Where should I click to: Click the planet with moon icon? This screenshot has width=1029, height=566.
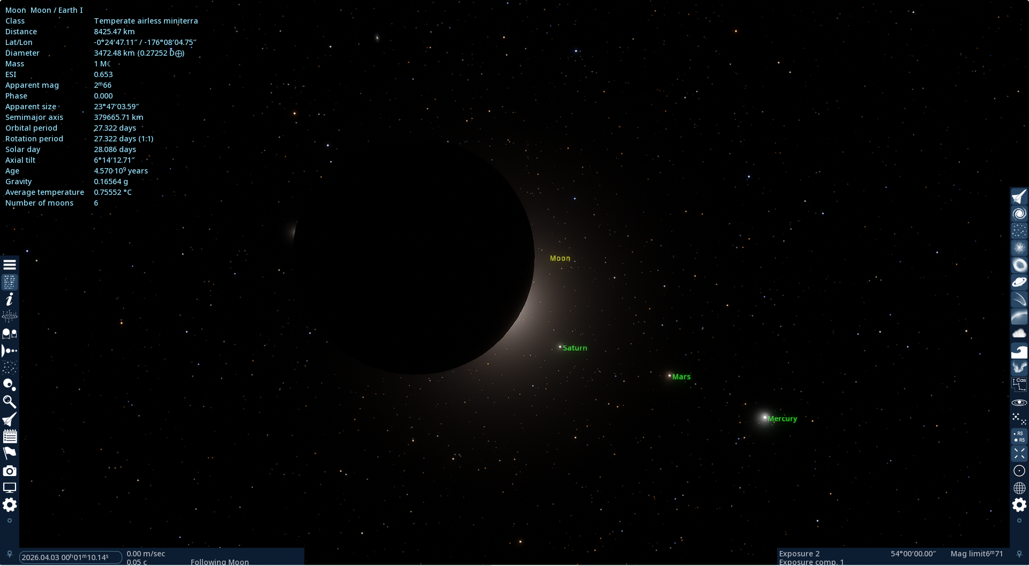coord(10,385)
